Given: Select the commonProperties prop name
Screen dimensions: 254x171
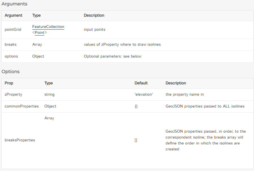Looking at the screenshot, I should (22, 106).
